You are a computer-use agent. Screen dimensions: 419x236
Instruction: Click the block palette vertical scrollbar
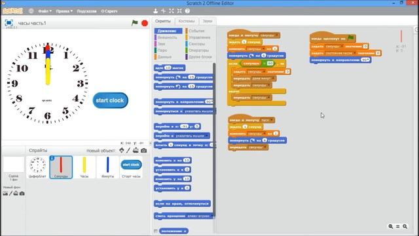pyautogui.click(x=214, y=139)
